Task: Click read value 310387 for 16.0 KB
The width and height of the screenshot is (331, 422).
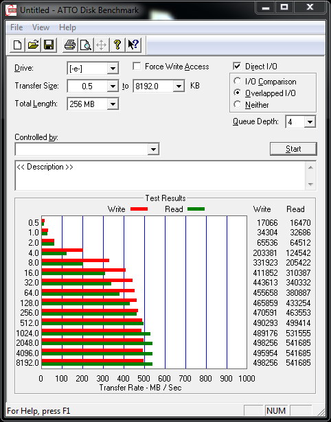Action: 299,273
